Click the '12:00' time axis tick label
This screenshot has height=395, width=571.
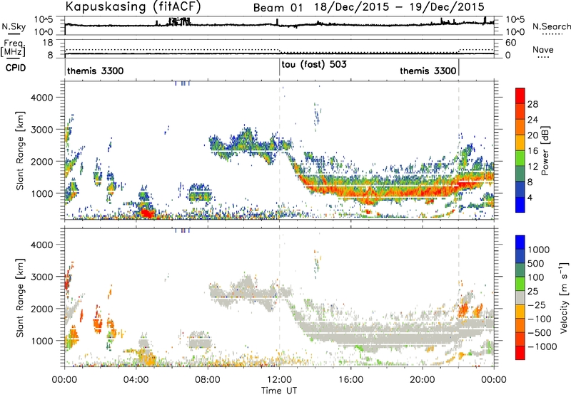coord(279,380)
